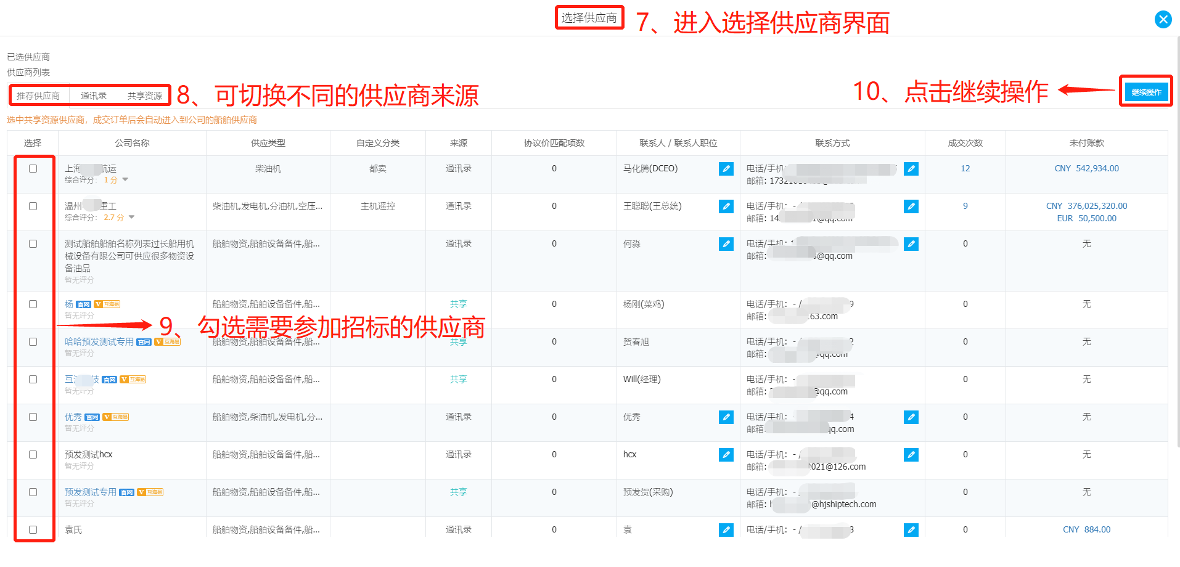Switch to 推荐供应商 tab
Screen dimensions: 1180x567
pyautogui.click(x=38, y=96)
